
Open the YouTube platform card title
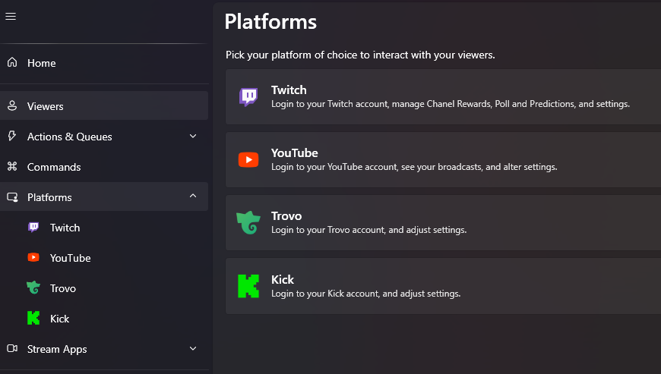[294, 152]
